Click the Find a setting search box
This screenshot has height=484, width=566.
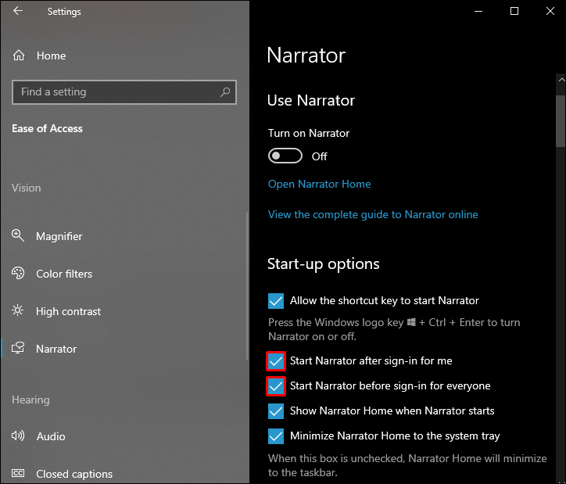tap(124, 92)
